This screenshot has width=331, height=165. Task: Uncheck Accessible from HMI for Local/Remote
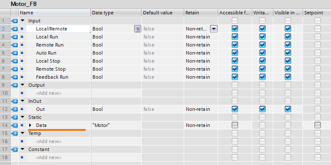point(235,29)
